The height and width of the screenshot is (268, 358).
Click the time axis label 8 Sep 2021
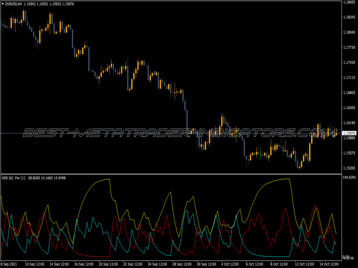[9, 264]
